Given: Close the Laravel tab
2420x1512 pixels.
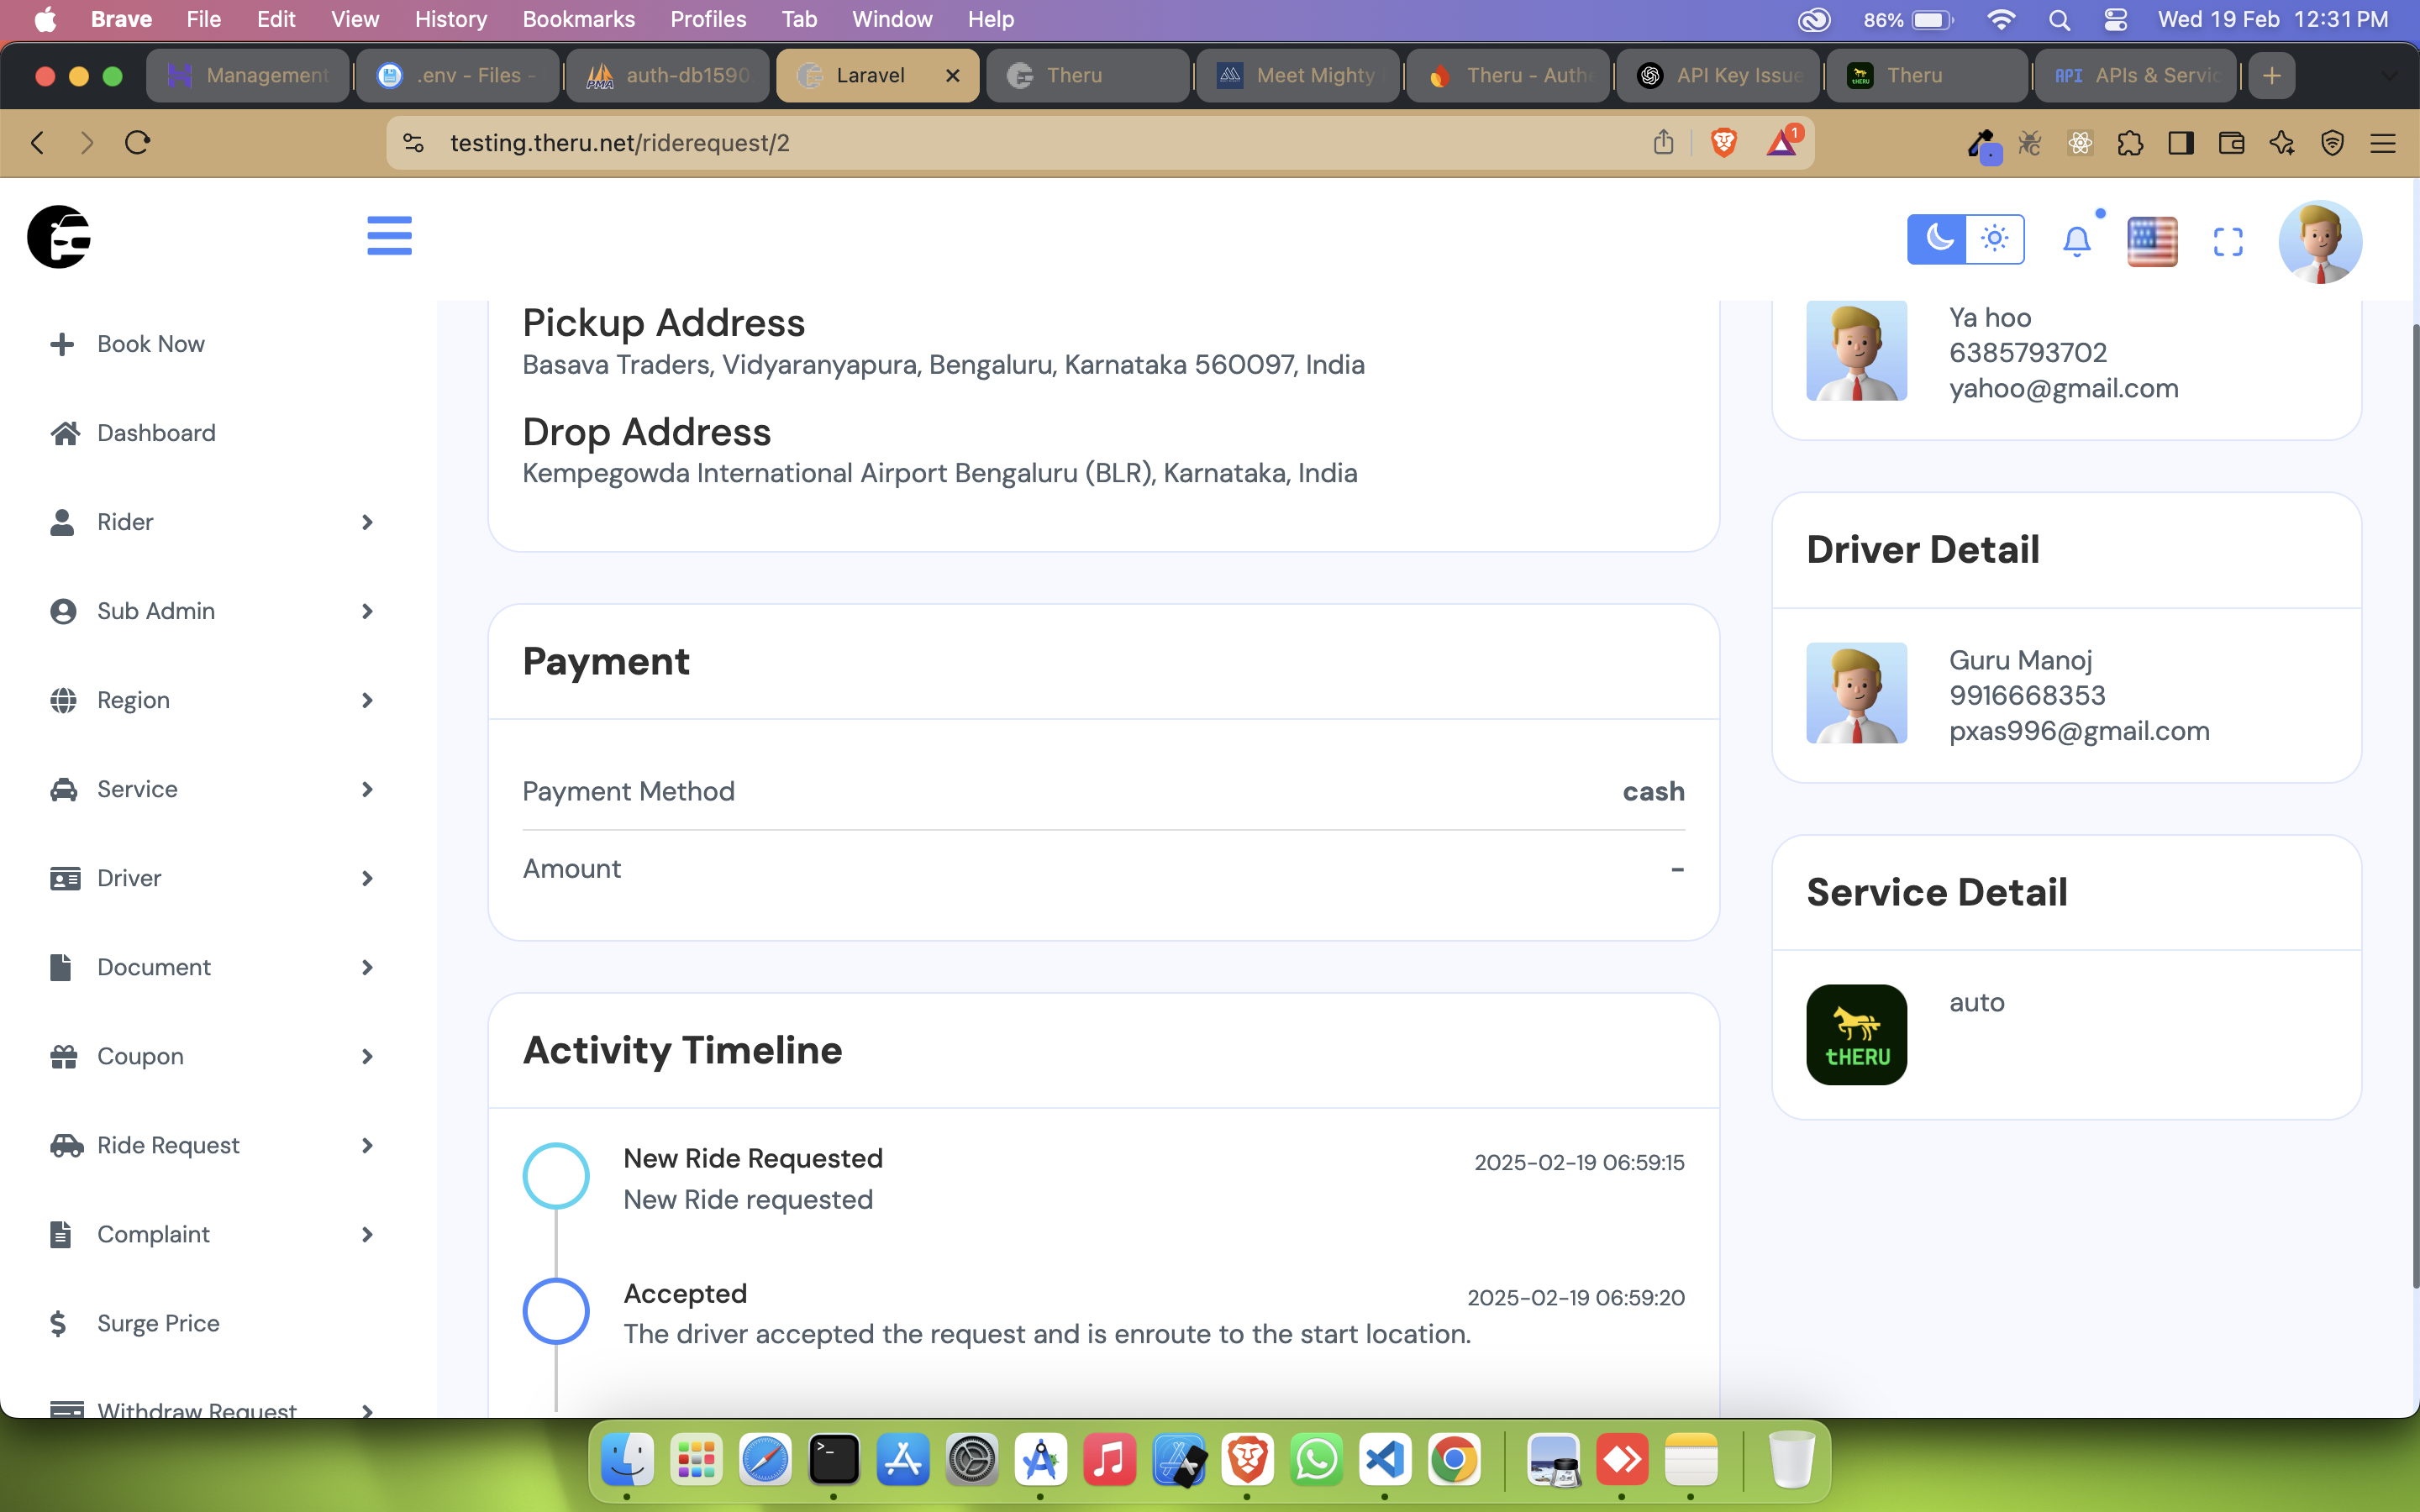Looking at the screenshot, I should 952,75.
